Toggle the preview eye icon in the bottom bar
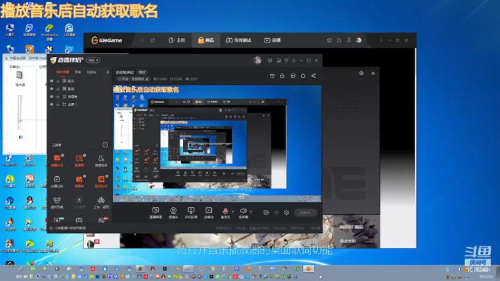This screenshot has width=500, height=281. pyautogui.click(x=276, y=212)
